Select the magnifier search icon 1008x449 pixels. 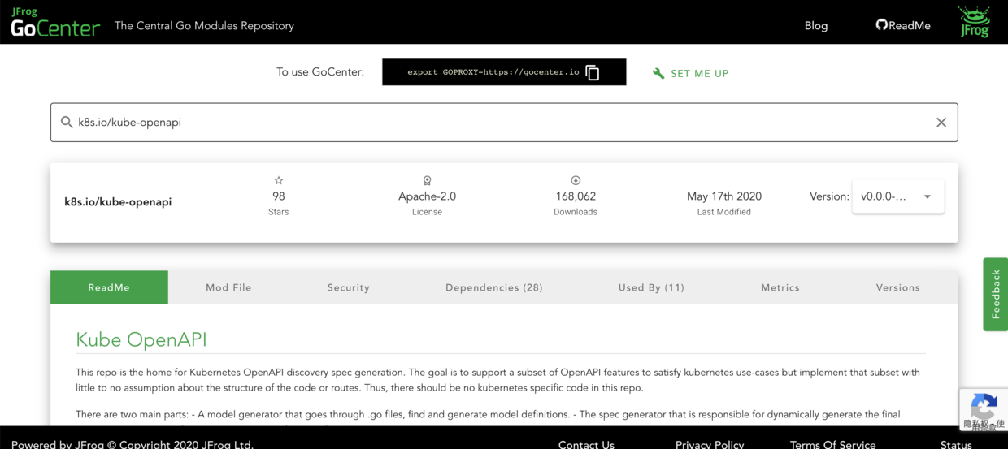[67, 122]
